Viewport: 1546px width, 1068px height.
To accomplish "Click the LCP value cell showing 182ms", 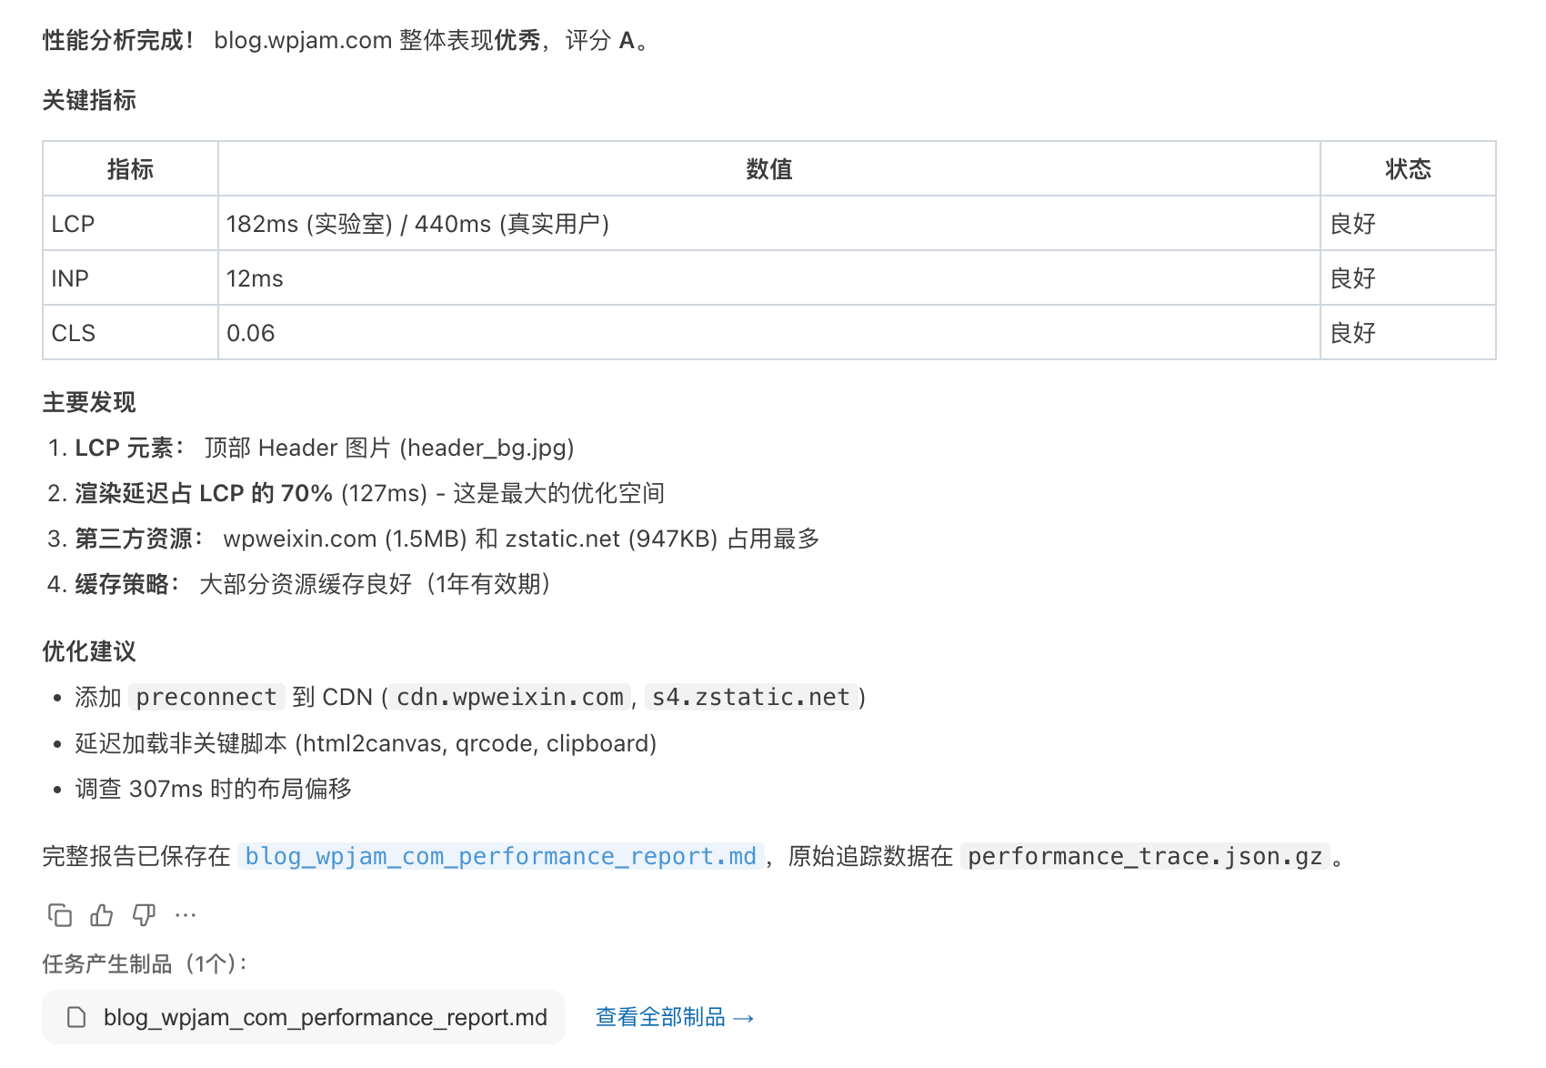I will coord(420,223).
